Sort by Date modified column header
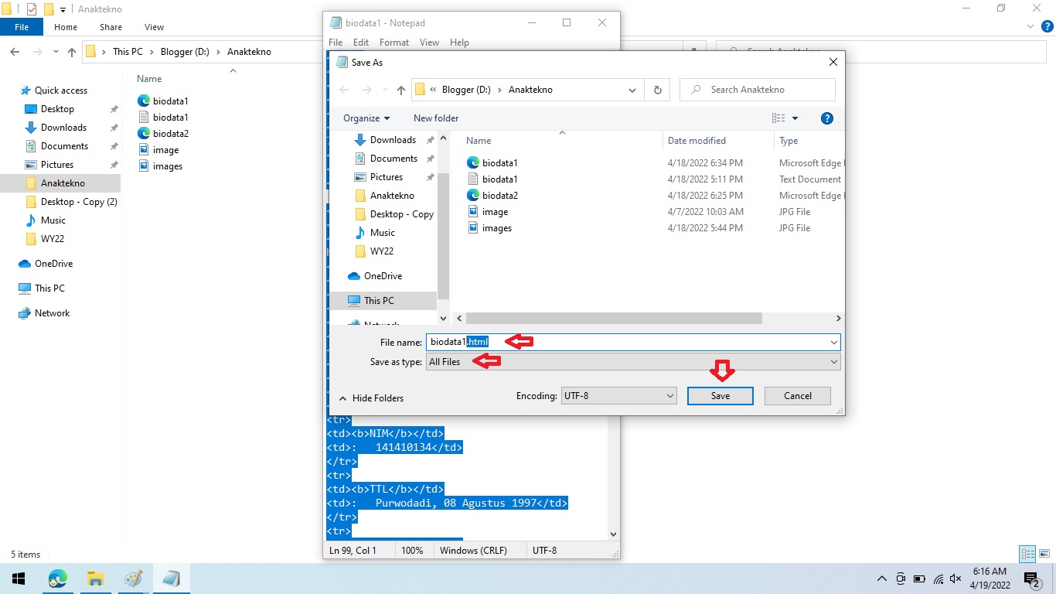Image resolution: width=1056 pixels, height=594 pixels. pos(697,141)
